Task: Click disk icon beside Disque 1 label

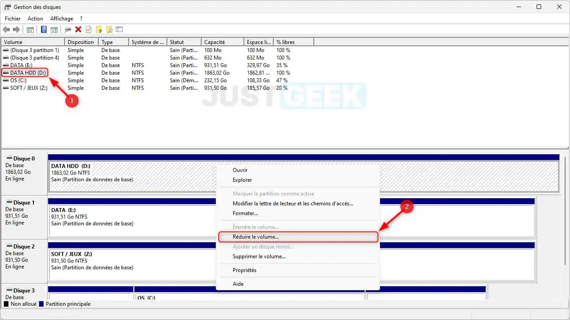Action: [8, 202]
